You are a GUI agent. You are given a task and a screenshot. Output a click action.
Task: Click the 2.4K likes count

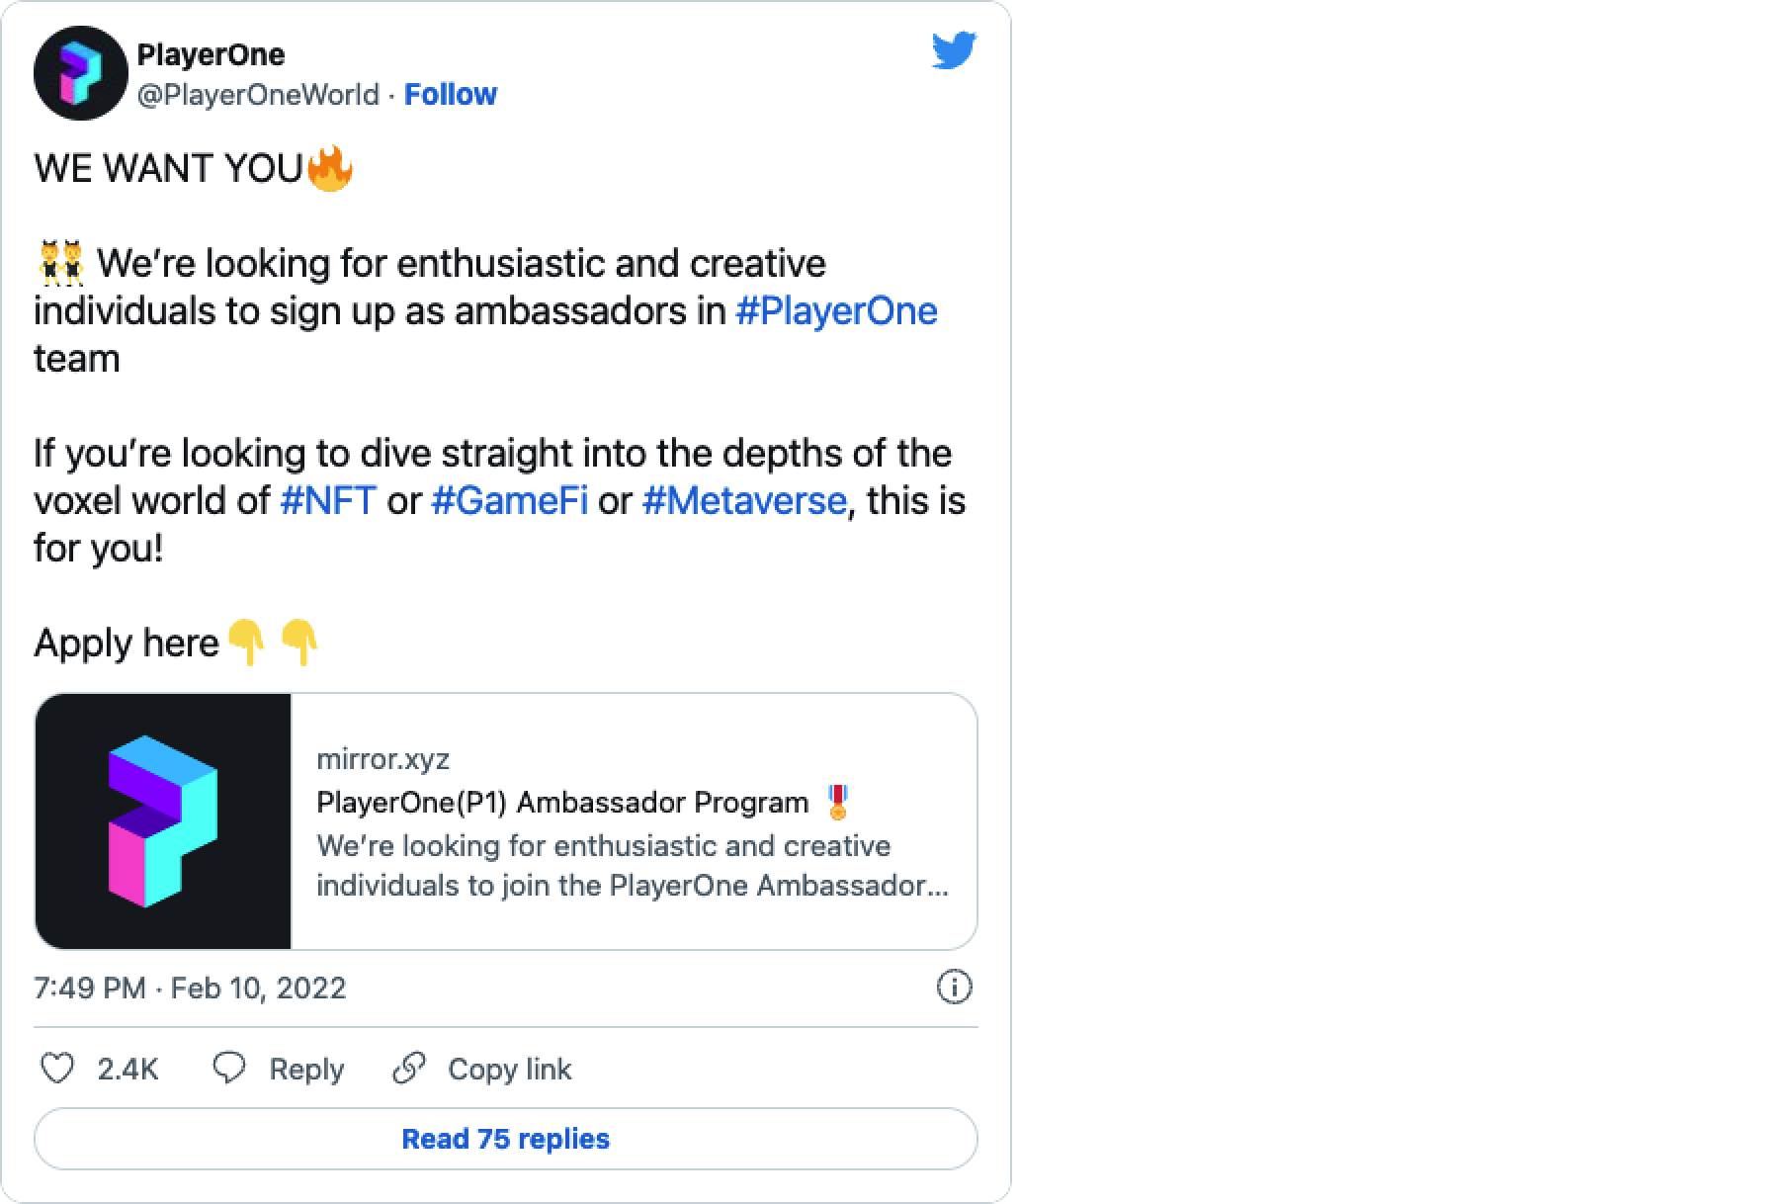[x=127, y=1069]
